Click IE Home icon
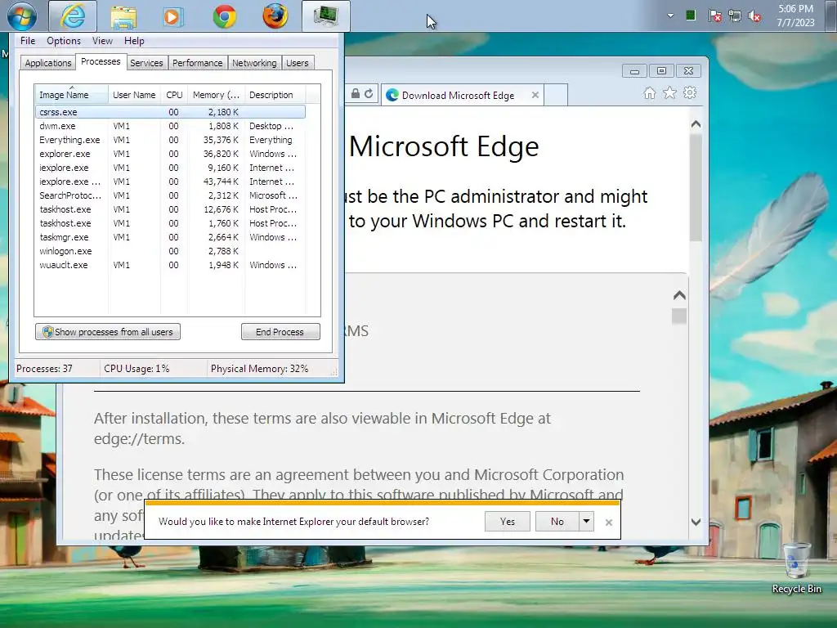The height and width of the screenshot is (628, 837). [x=649, y=93]
